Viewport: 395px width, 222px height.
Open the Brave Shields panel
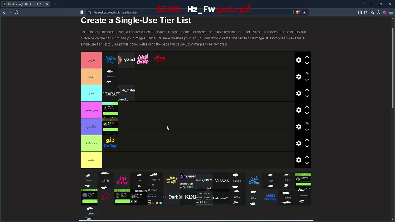(x=297, y=12)
